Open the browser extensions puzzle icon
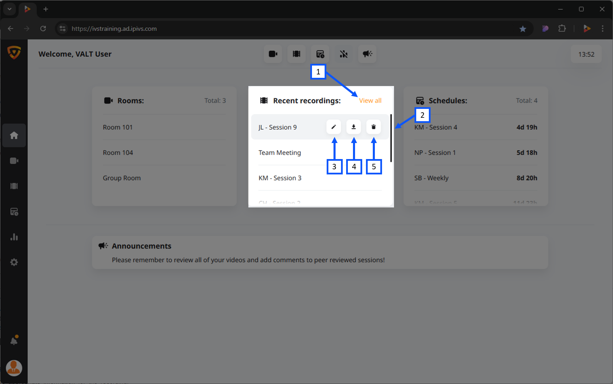This screenshot has height=384, width=613. tap(562, 29)
